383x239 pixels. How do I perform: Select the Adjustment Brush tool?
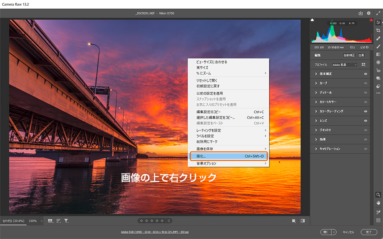378,46
